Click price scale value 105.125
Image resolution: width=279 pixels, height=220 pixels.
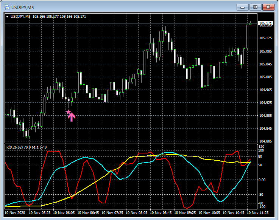coord(265,38)
